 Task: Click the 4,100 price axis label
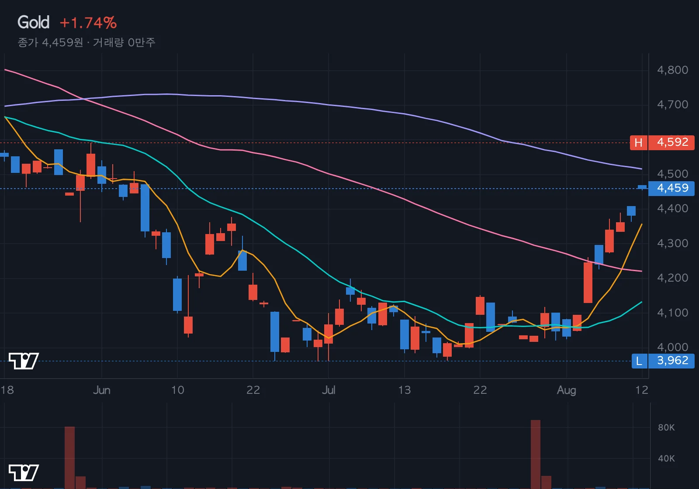(672, 313)
